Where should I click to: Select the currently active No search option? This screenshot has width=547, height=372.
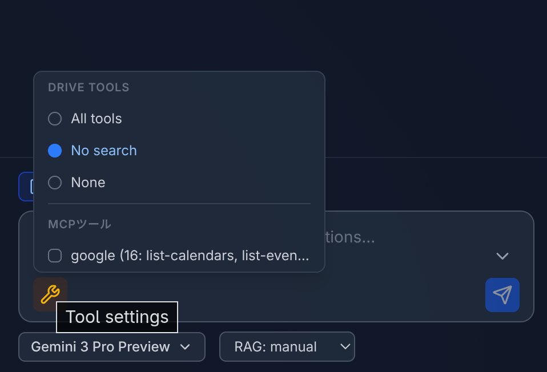tap(103, 151)
